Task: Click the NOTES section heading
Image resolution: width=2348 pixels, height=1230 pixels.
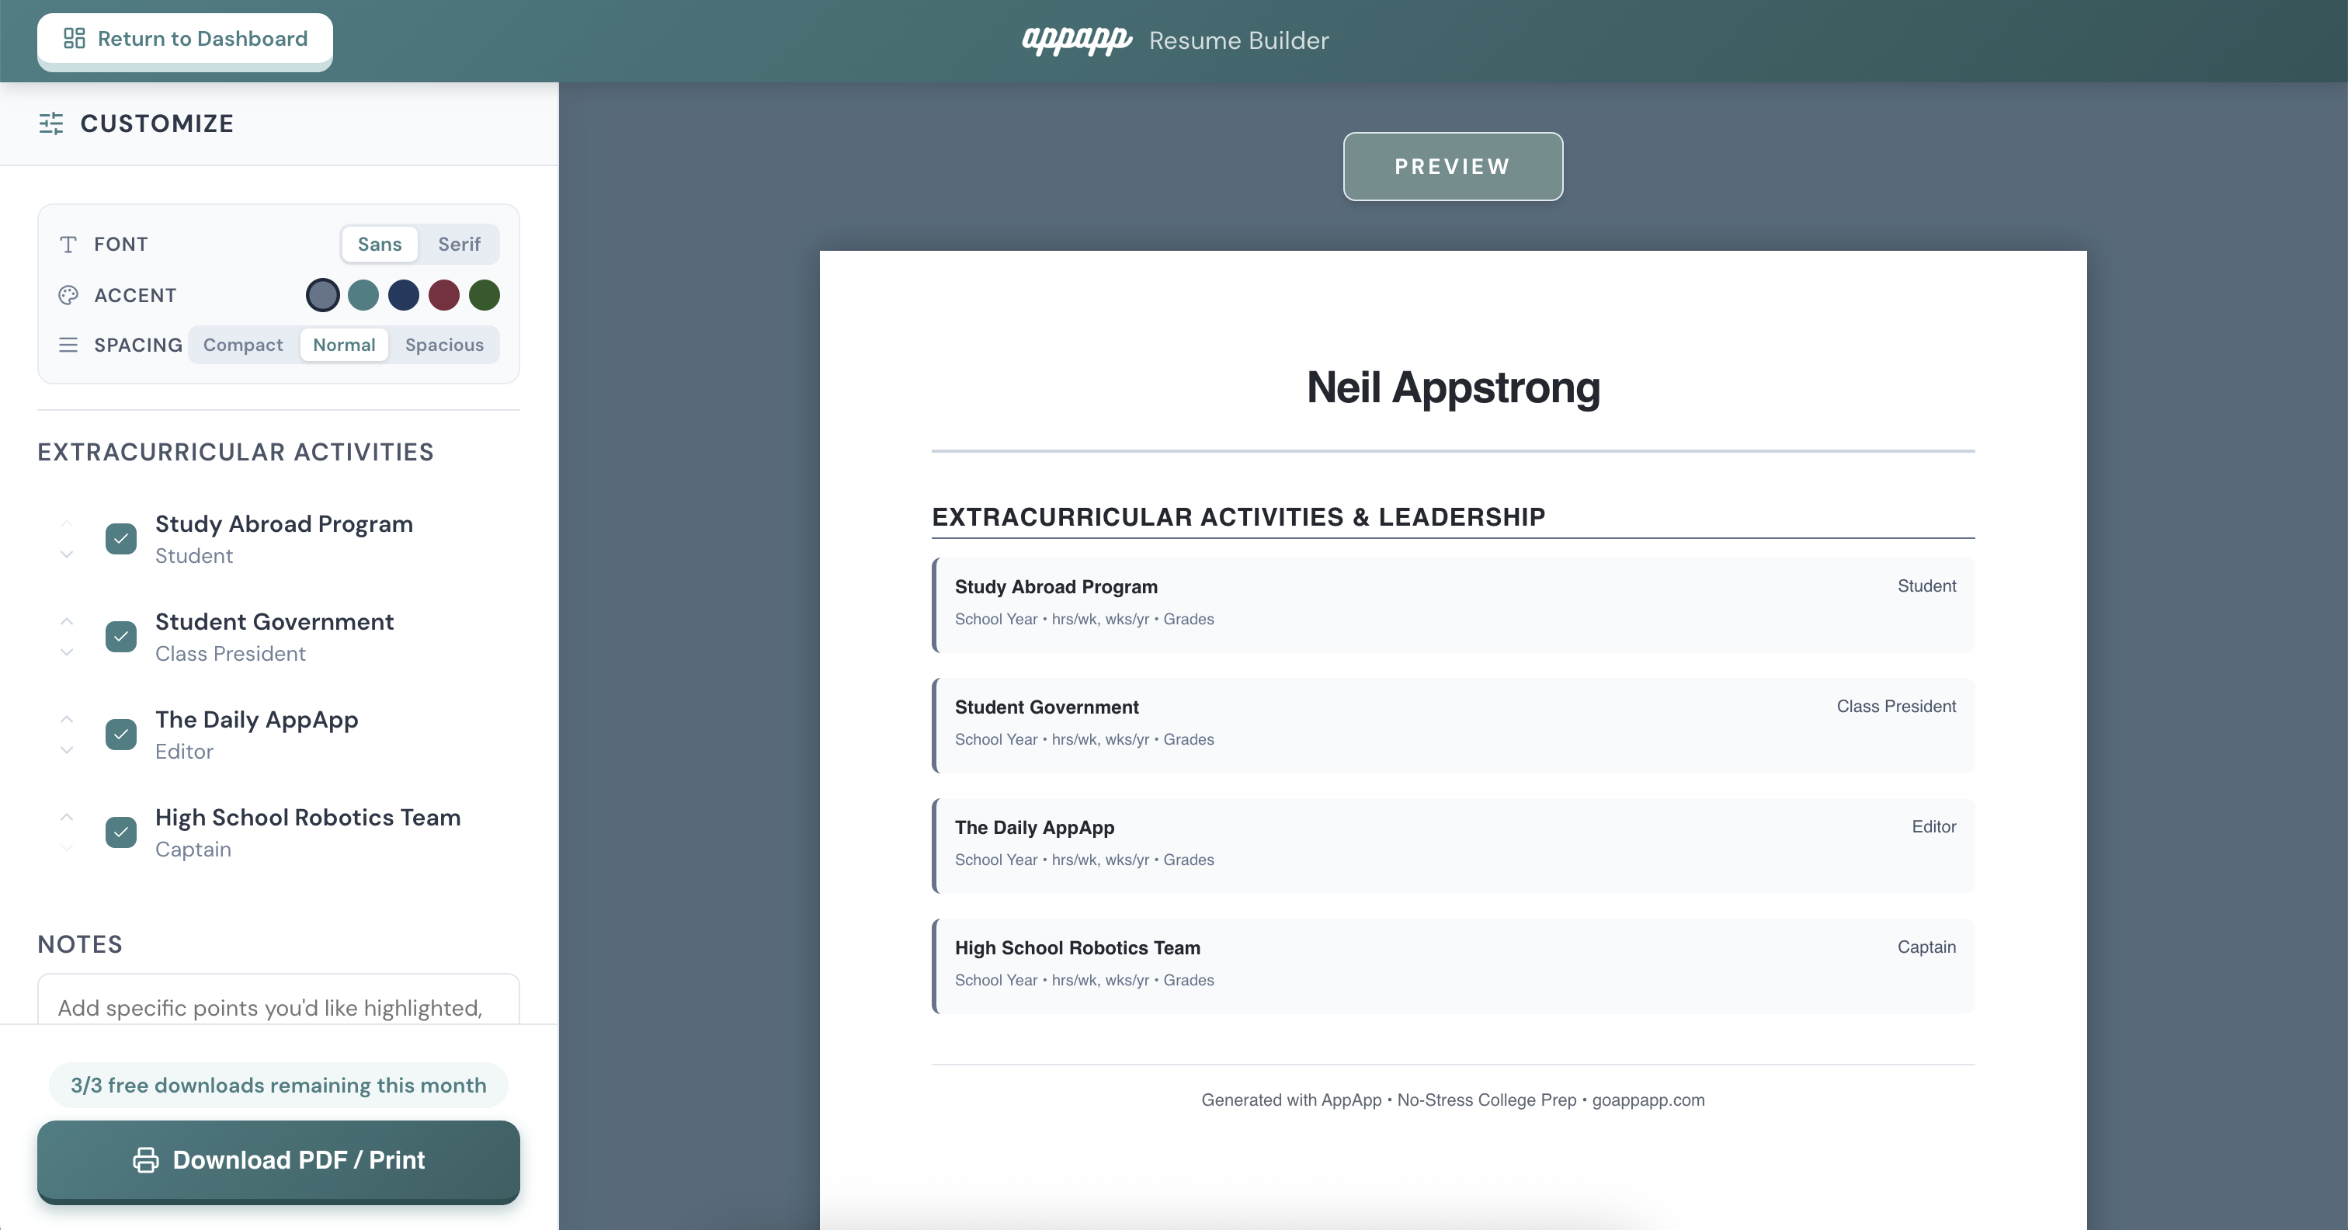Action: pyautogui.click(x=80, y=944)
